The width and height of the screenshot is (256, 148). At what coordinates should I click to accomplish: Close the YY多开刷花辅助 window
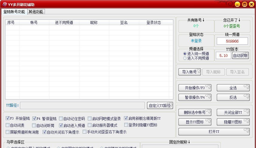click(x=252, y=4)
